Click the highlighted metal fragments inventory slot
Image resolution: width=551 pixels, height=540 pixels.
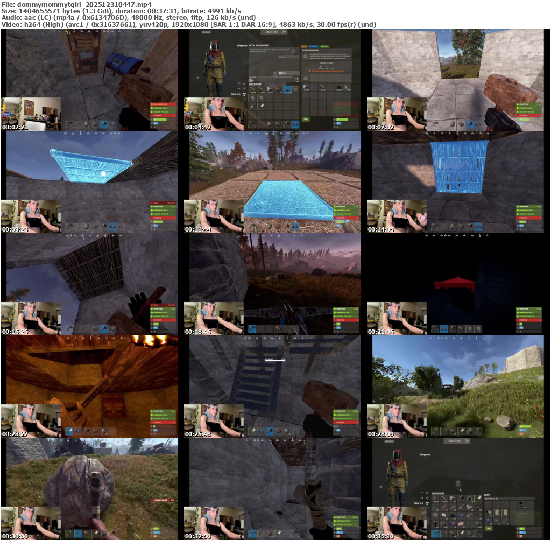(287, 89)
